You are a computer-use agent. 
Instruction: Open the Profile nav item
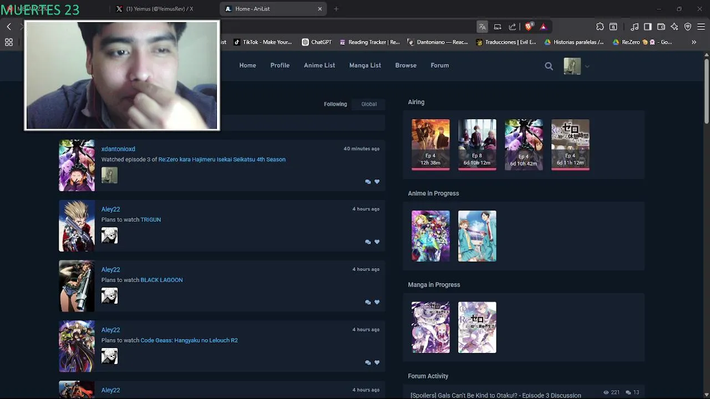tap(280, 65)
